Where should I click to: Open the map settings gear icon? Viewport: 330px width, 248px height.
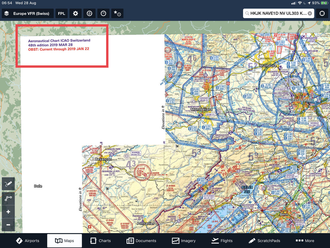(x=75, y=13)
